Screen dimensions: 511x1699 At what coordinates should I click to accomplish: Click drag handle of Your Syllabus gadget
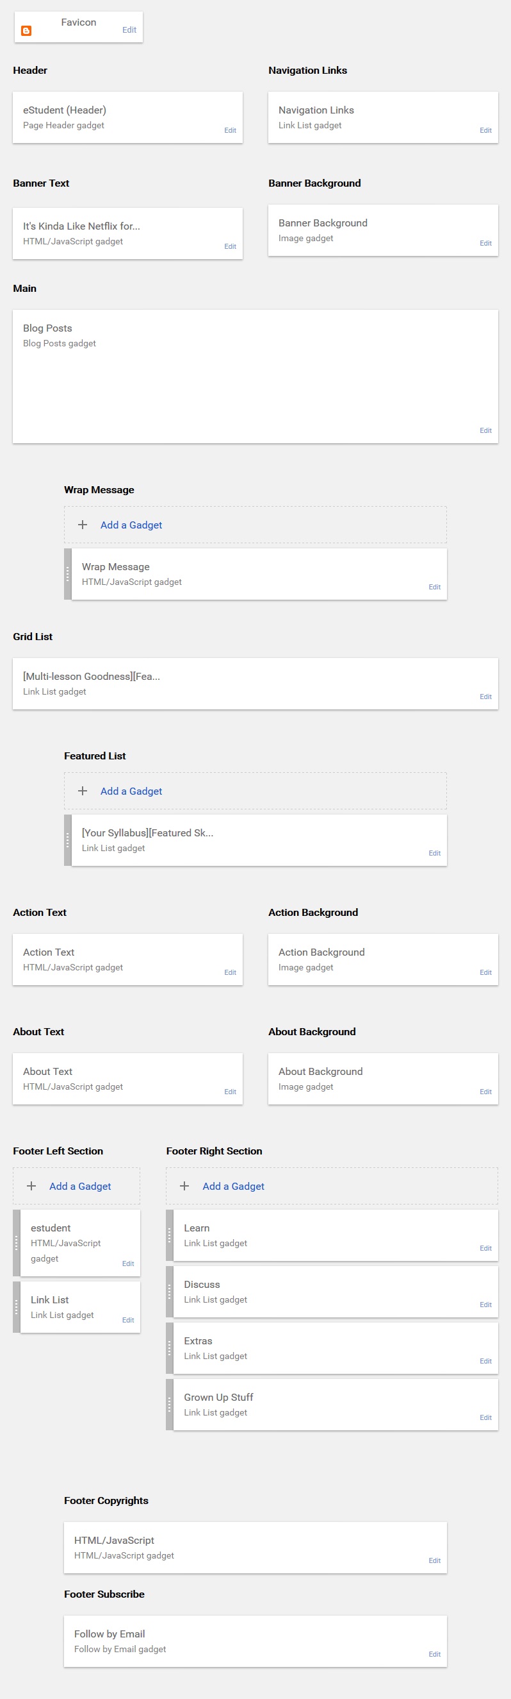[68, 840]
